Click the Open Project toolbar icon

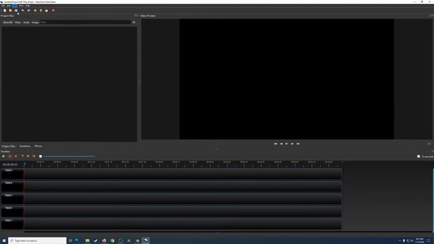click(10, 11)
